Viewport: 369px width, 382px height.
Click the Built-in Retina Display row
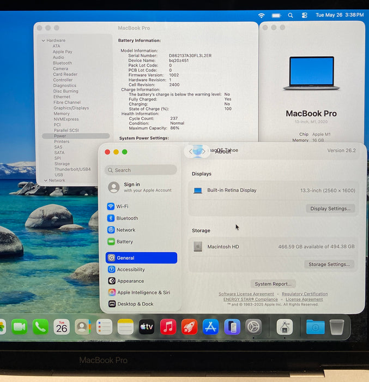pos(274,190)
